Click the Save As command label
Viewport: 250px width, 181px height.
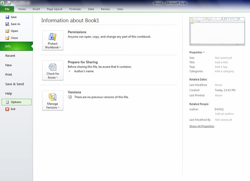click(x=15, y=24)
